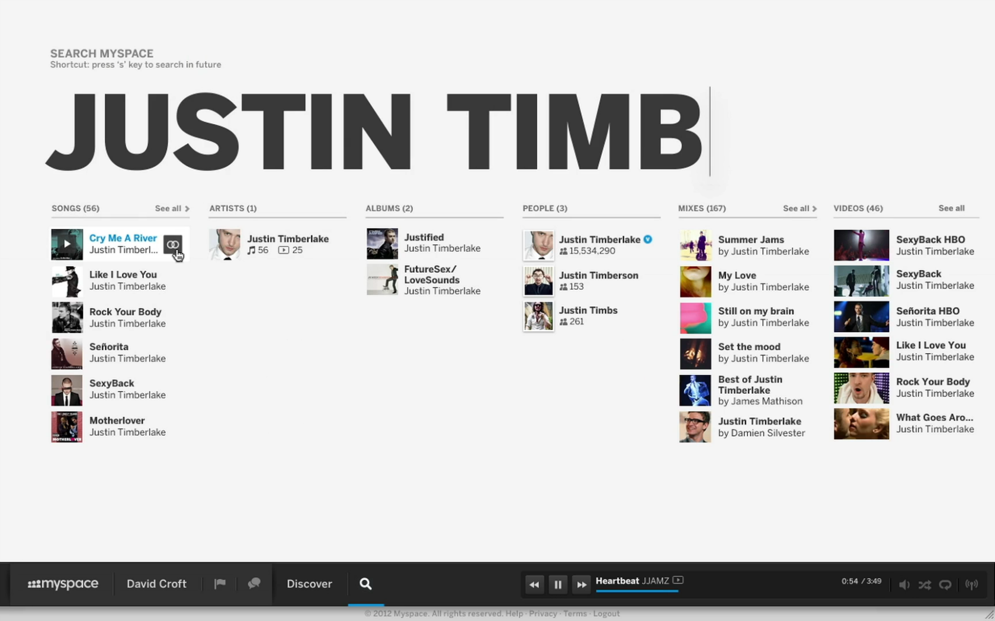Click the Help link in the footer
The image size is (995, 621).
515,613
